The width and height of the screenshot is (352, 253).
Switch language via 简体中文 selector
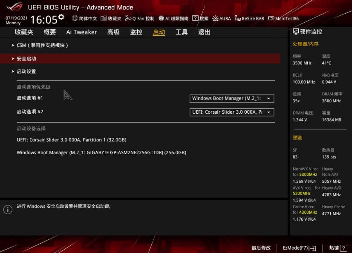click(85, 18)
